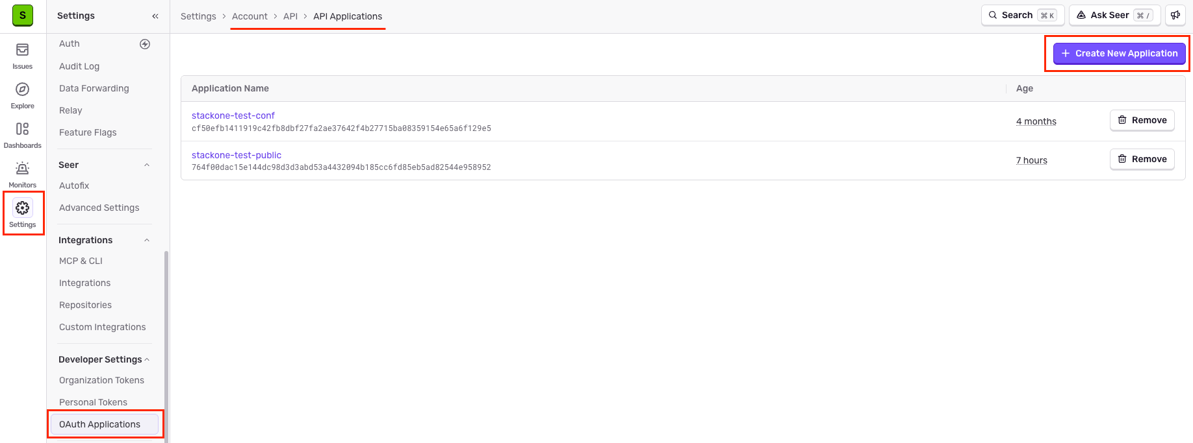Screen dimensions: 1193x443
Task: Collapse the Developer Settings section
Action: click(x=147, y=359)
